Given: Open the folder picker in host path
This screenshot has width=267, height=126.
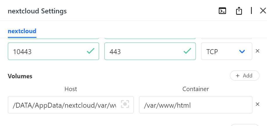Looking at the screenshot, I should click(125, 104).
